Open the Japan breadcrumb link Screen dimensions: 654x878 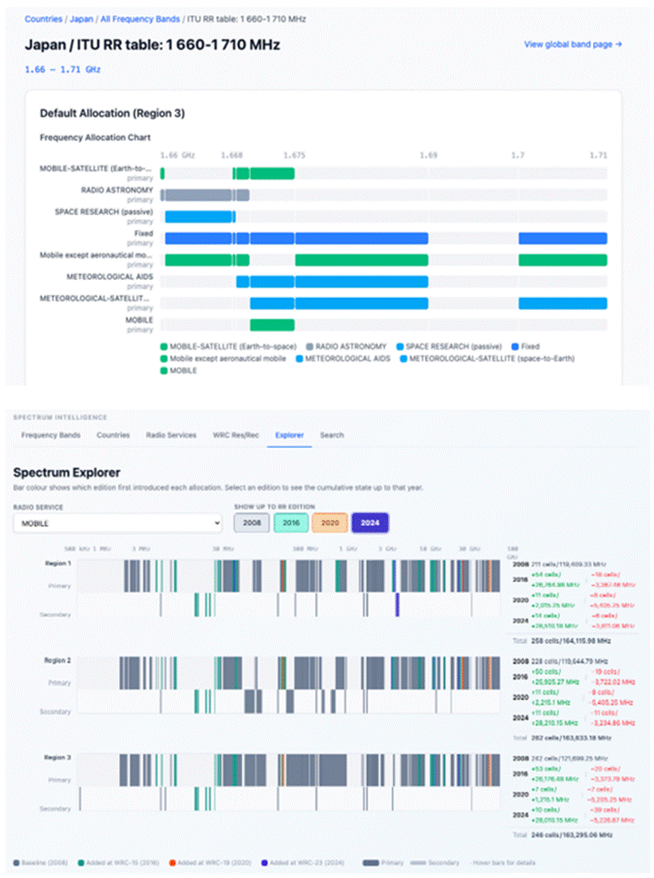[81, 19]
